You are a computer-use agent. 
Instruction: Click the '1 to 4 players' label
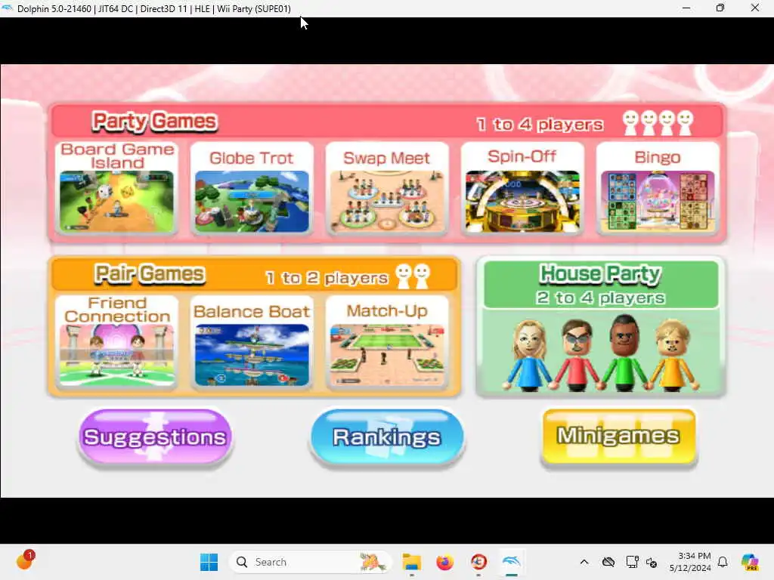[540, 125]
